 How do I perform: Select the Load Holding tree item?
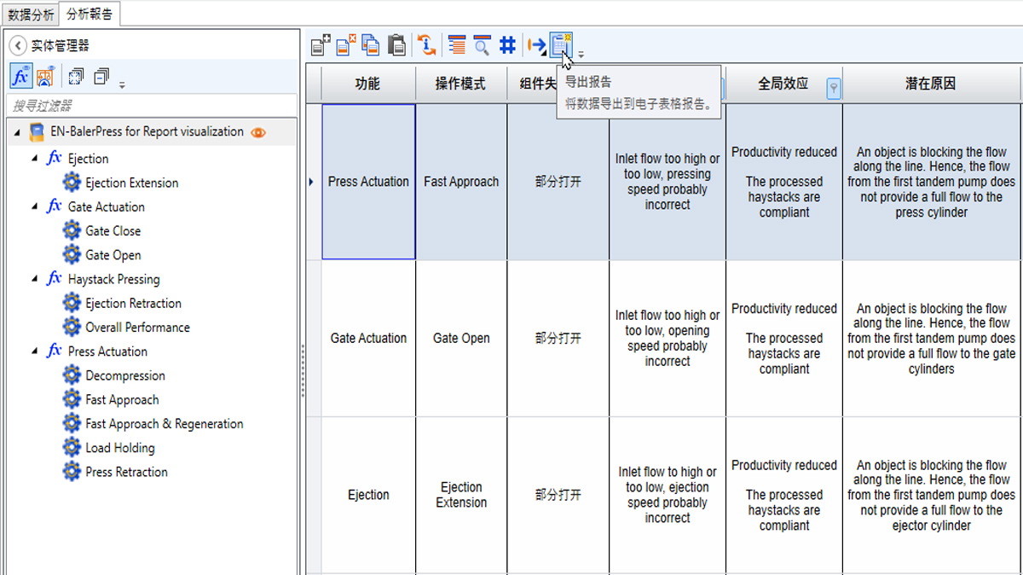click(x=120, y=448)
